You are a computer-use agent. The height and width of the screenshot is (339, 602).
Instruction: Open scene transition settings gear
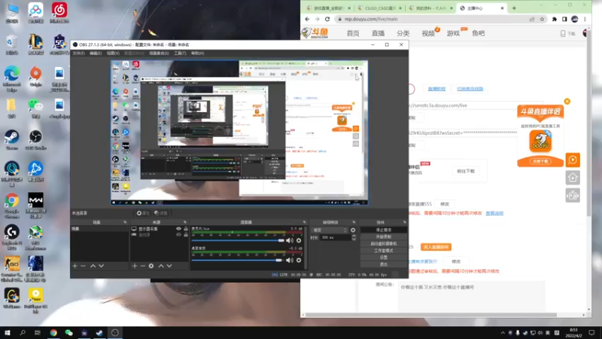[353, 231]
